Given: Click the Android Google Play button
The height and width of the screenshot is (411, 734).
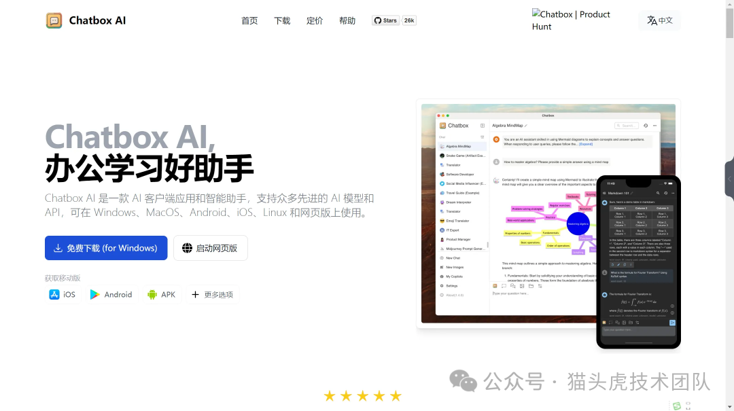Looking at the screenshot, I should pos(111,294).
